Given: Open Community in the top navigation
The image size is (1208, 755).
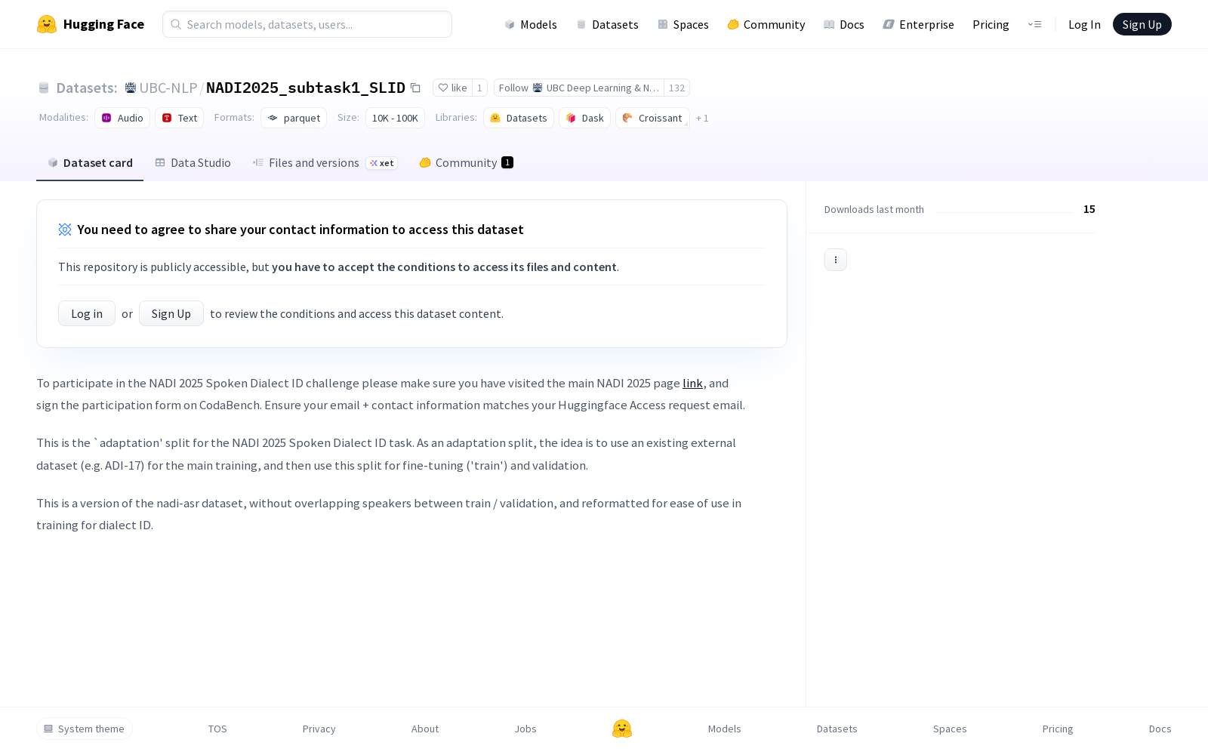Looking at the screenshot, I should coord(766,24).
